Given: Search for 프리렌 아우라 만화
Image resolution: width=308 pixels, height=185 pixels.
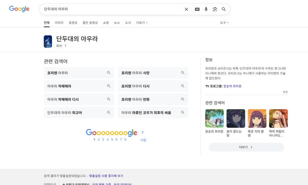Looking at the screenshot, I should pyautogui.click(x=153, y=99).
